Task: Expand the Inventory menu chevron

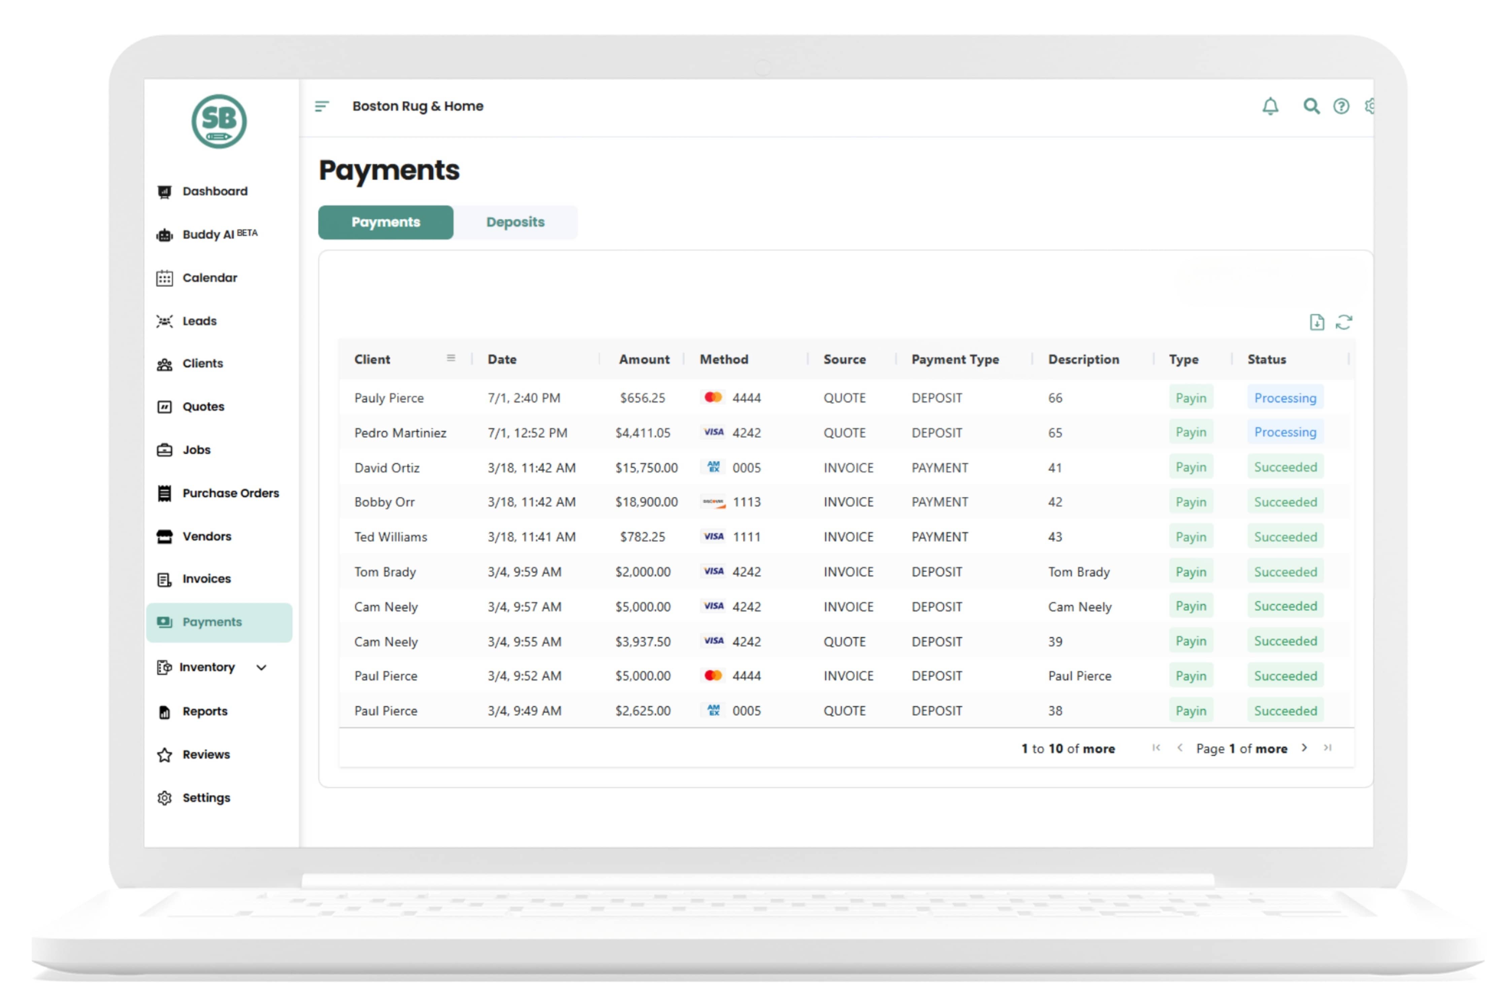Action: (261, 667)
